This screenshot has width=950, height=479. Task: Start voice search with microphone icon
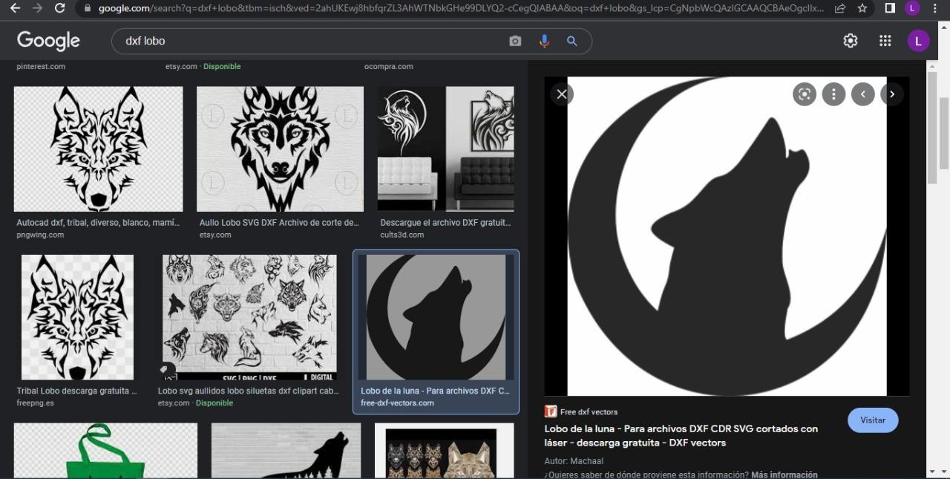544,41
